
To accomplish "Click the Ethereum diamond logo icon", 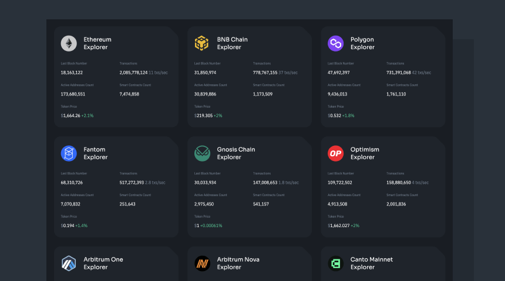I will [x=69, y=43].
